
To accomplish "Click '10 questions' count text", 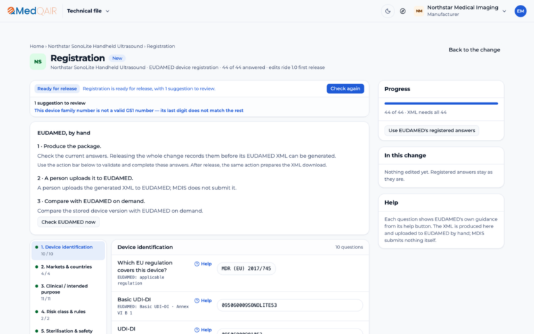I will point(349,247).
